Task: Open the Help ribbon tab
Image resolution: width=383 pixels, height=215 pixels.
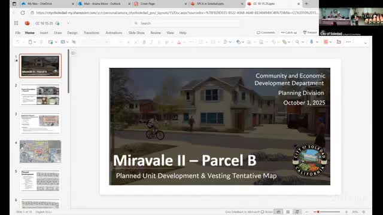Action: tap(183, 33)
